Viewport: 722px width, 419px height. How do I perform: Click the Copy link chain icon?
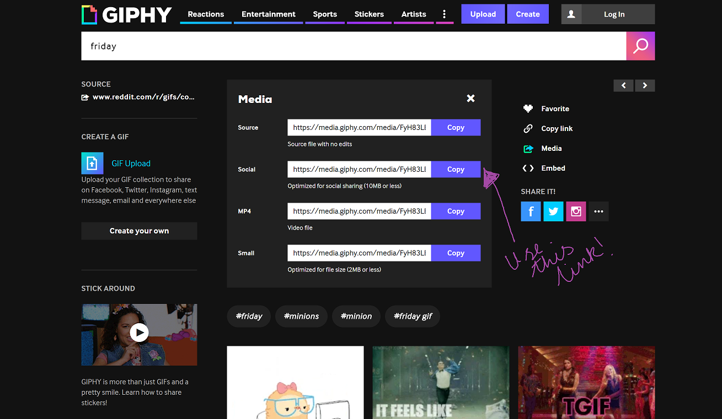coord(528,128)
